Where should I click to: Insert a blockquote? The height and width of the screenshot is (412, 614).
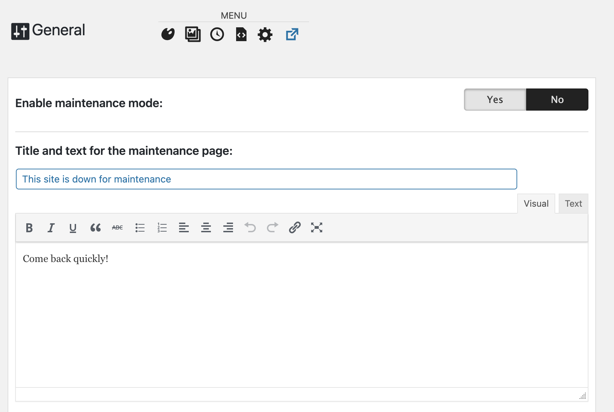click(x=95, y=227)
